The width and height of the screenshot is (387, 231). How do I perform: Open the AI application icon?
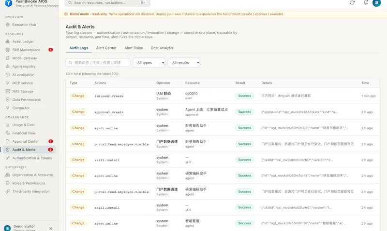[x=8, y=75]
